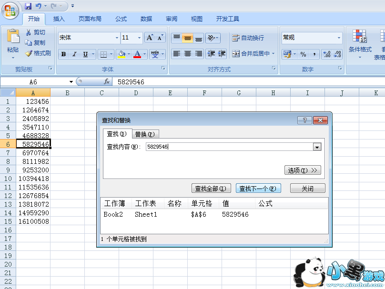Switch to the 替换 tab in dialog

pyautogui.click(x=145, y=134)
